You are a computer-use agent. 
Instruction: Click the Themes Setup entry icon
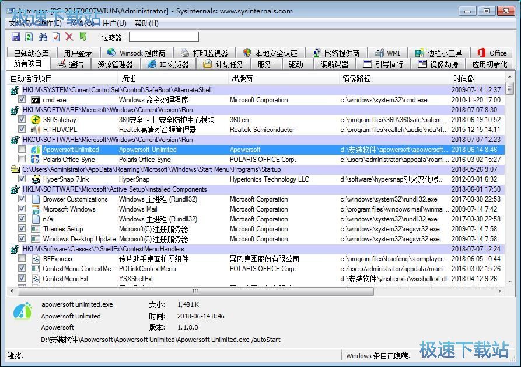[36, 229]
